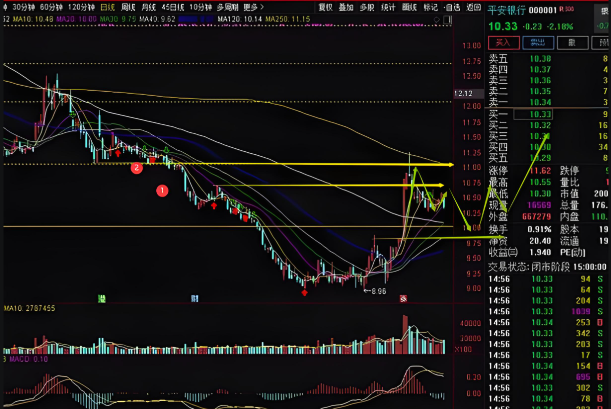Open the 多股 multi-stock view
Viewport: 611px width, 409px height.
click(367, 7)
